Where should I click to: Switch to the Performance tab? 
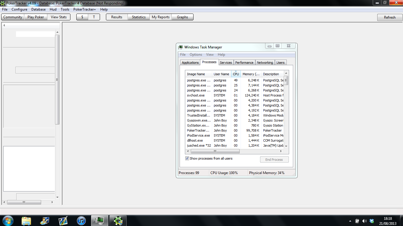pos(244,63)
